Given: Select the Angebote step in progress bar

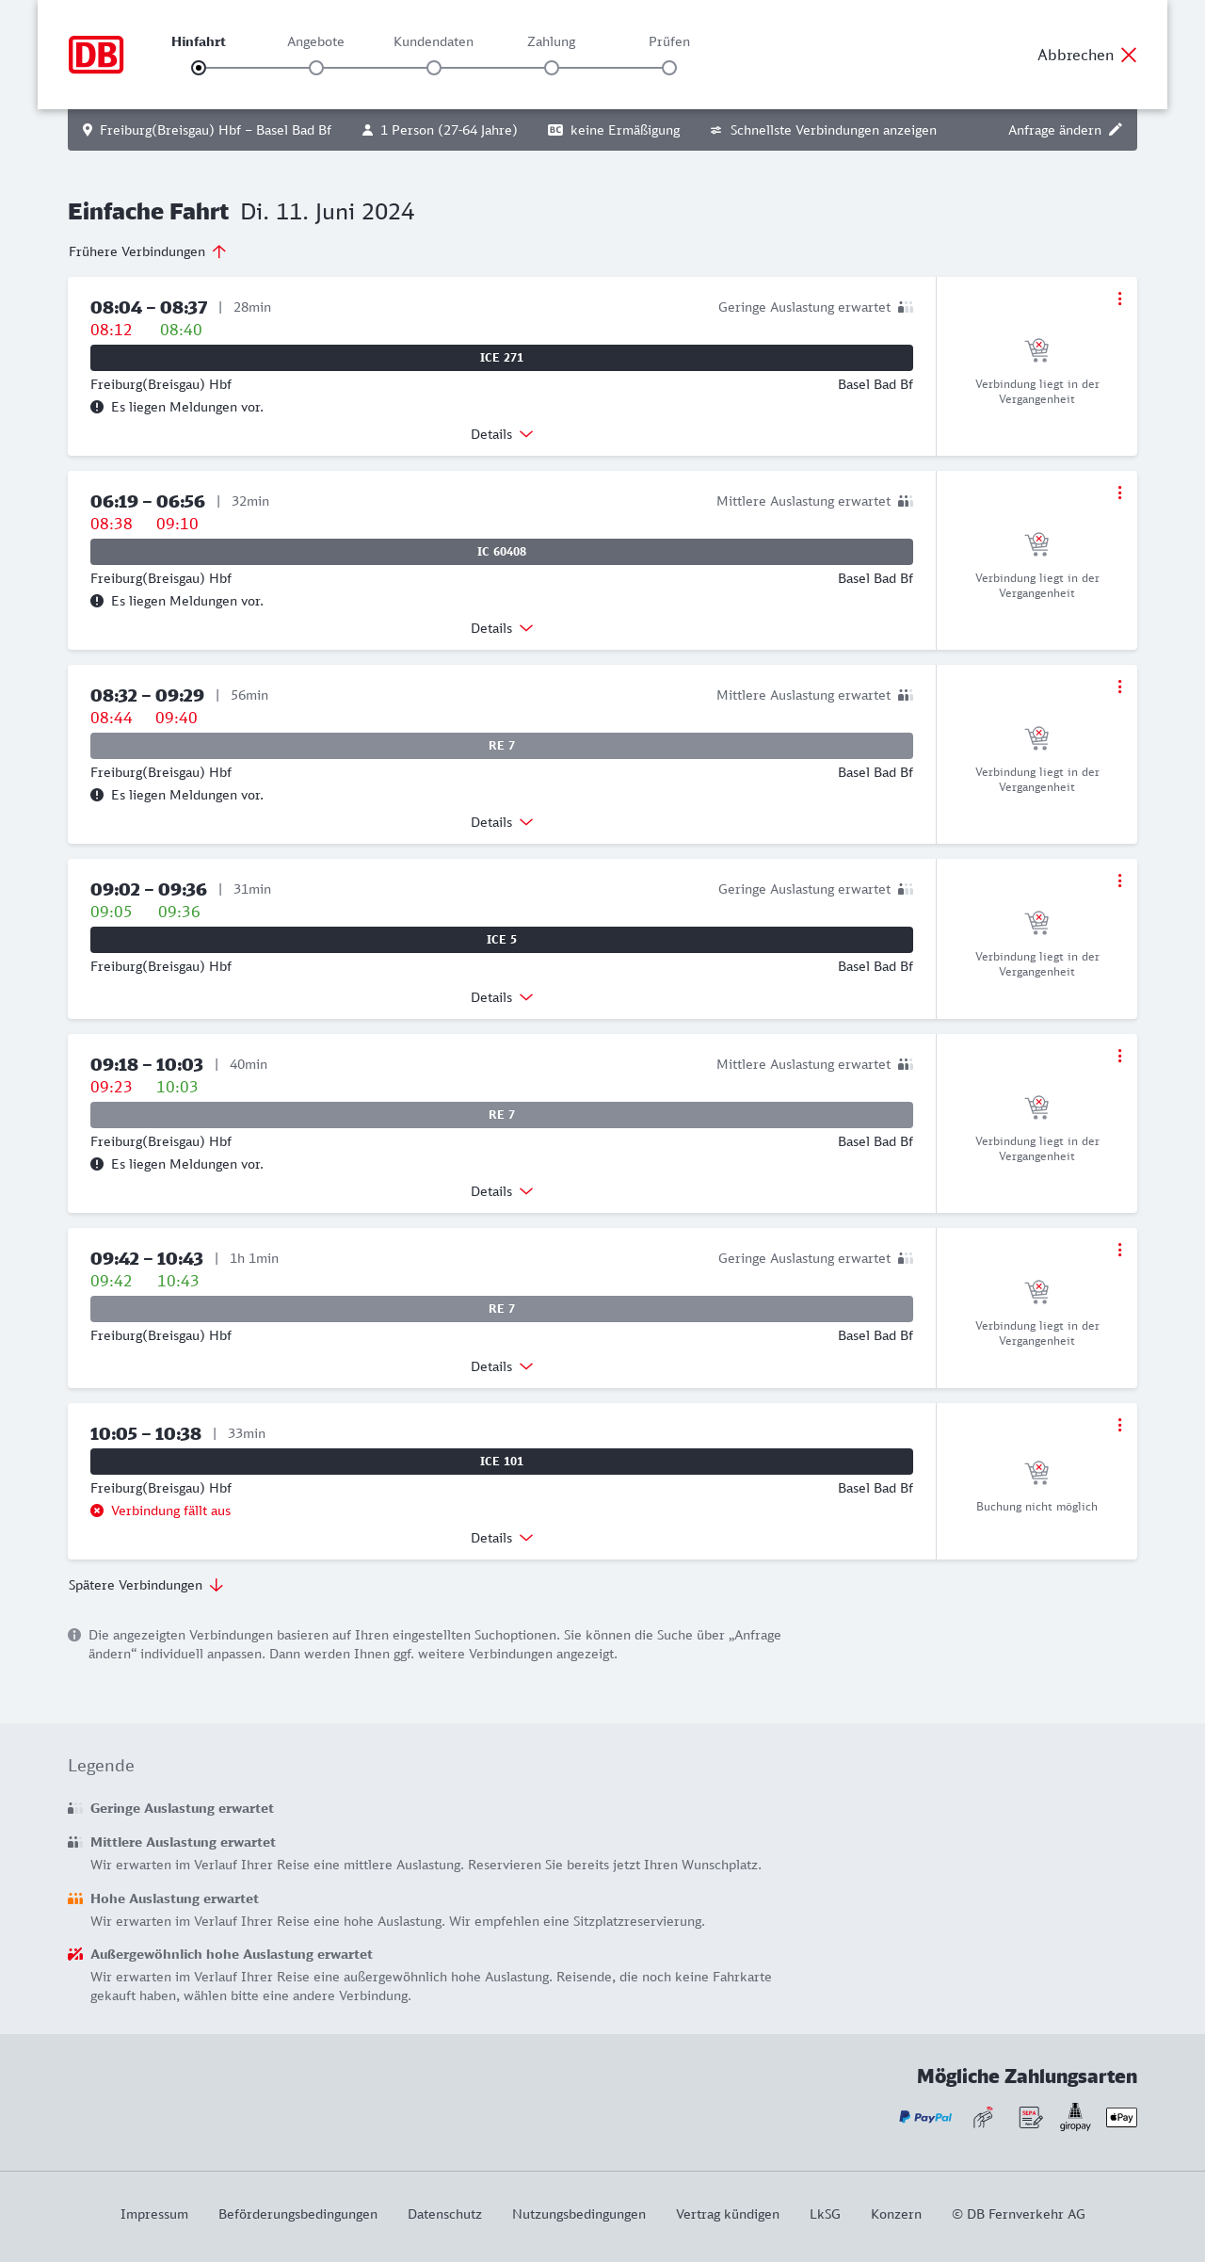Looking at the screenshot, I should click(x=316, y=67).
